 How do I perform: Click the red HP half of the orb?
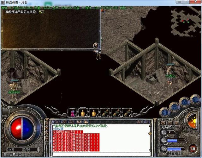coord(16,129)
